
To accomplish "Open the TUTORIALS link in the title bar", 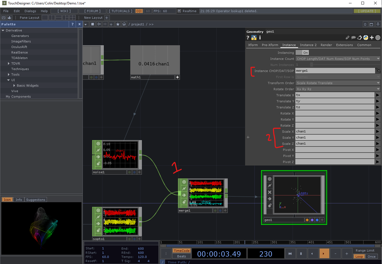I will 120,11.
